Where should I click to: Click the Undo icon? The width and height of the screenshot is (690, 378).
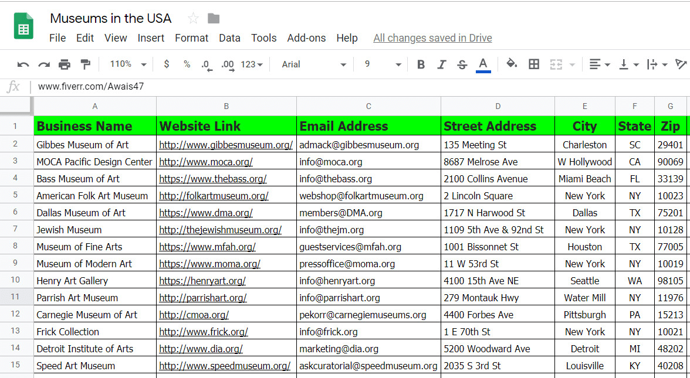click(x=22, y=64)
